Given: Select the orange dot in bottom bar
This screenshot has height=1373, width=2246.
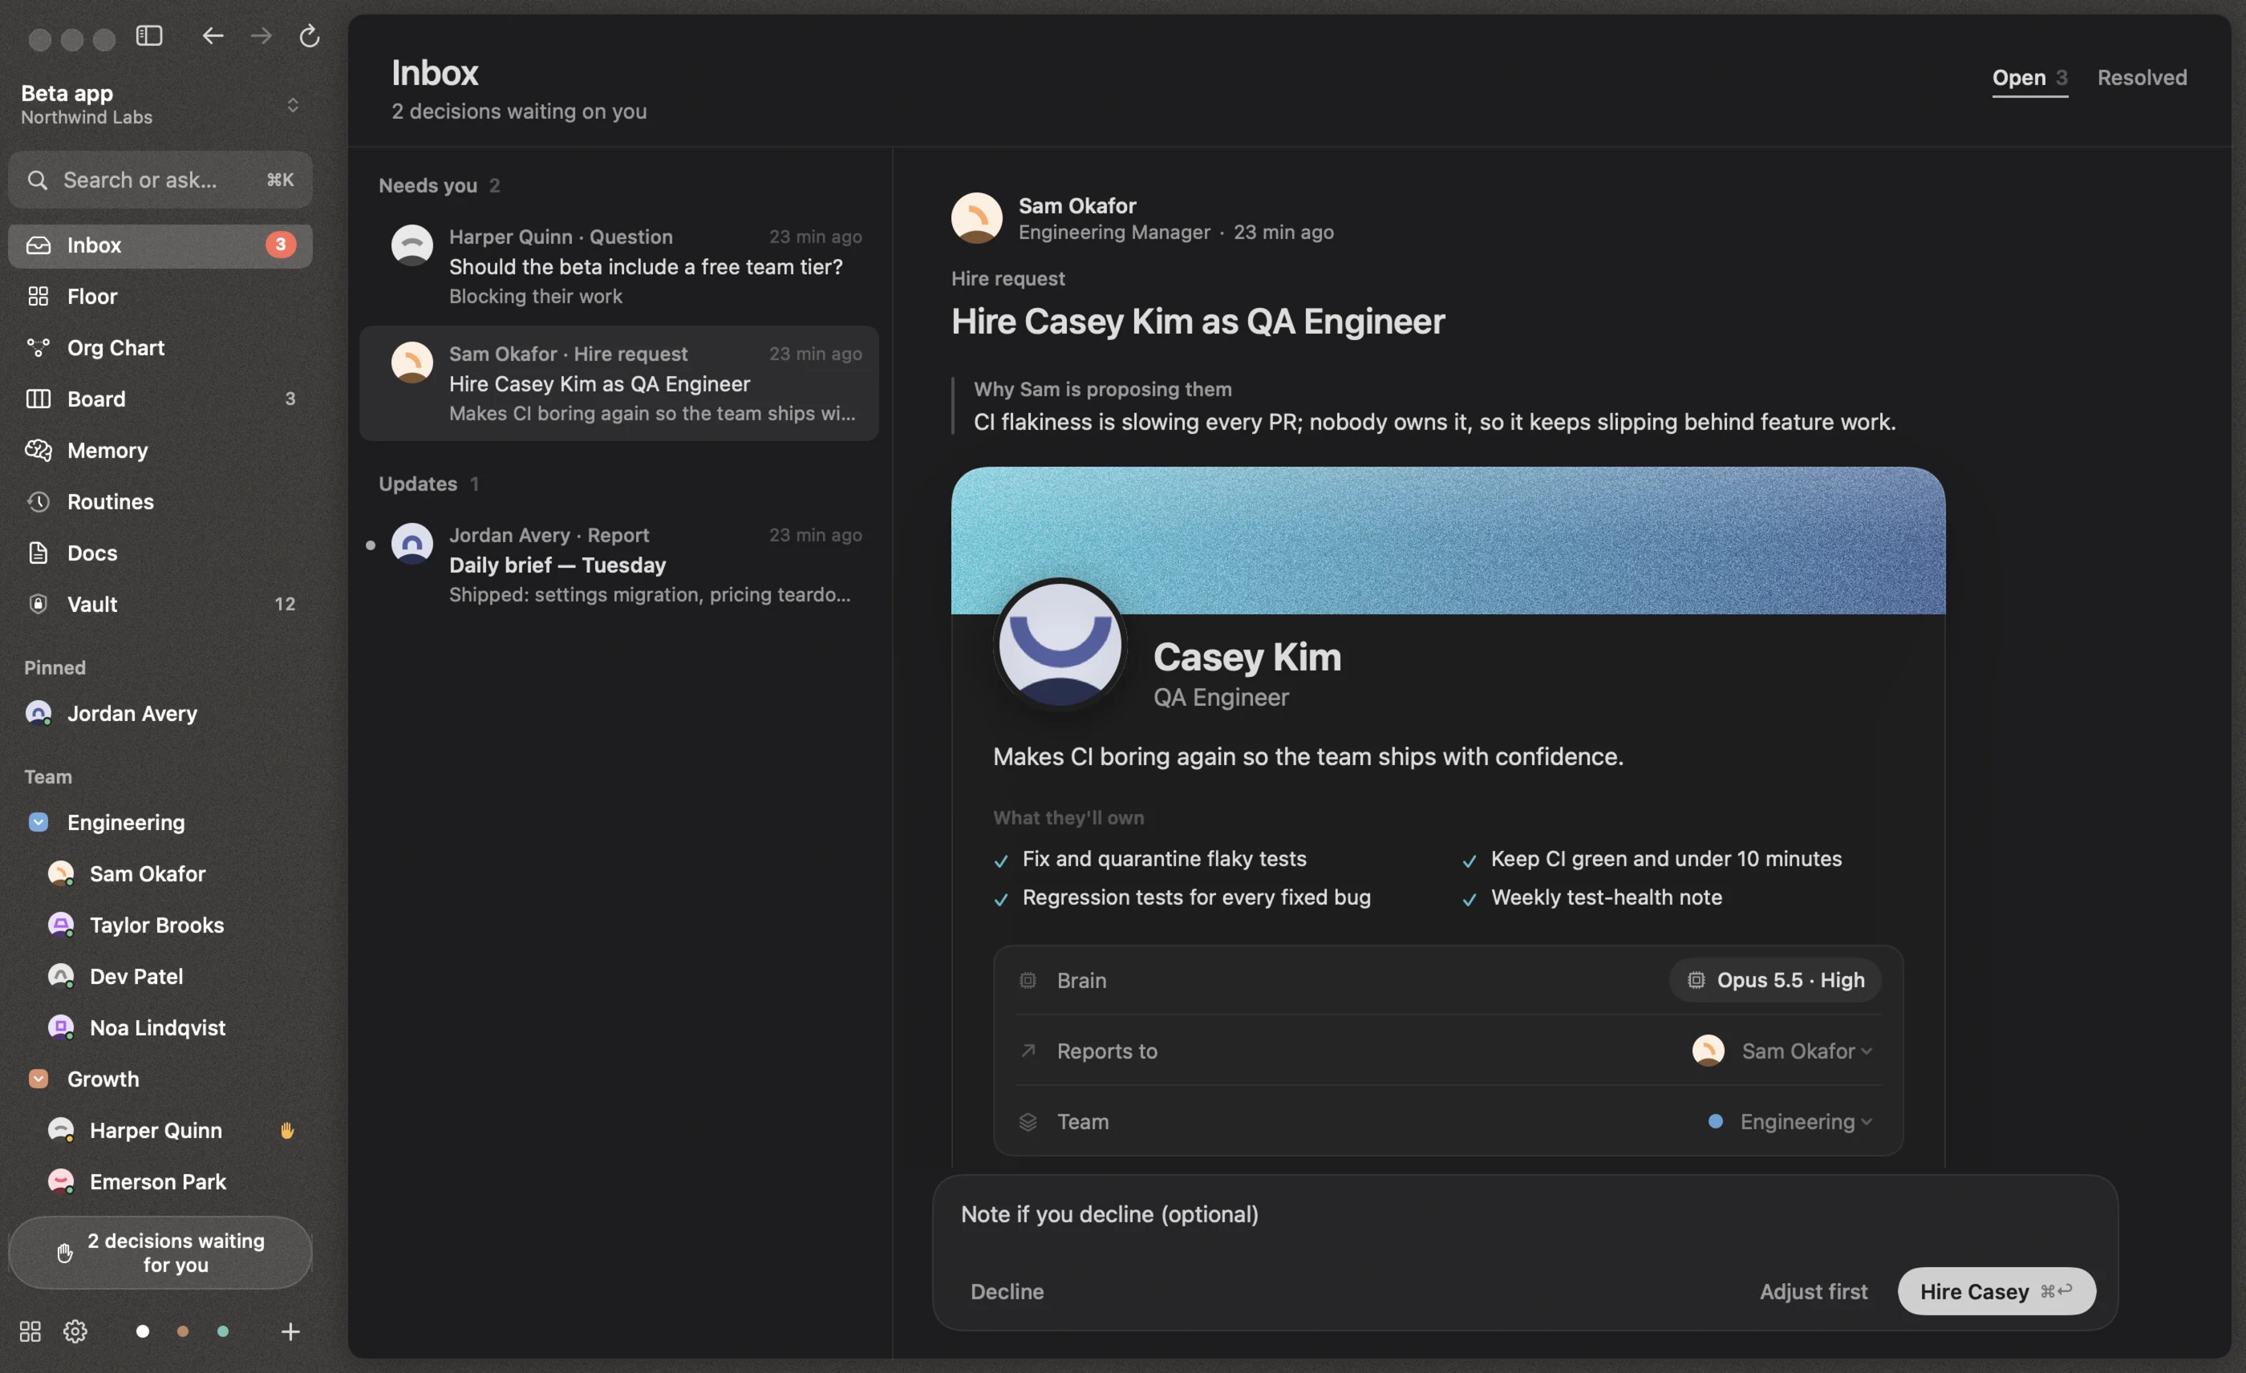Looking at the screenshot, I should (x=182, y=1331).
